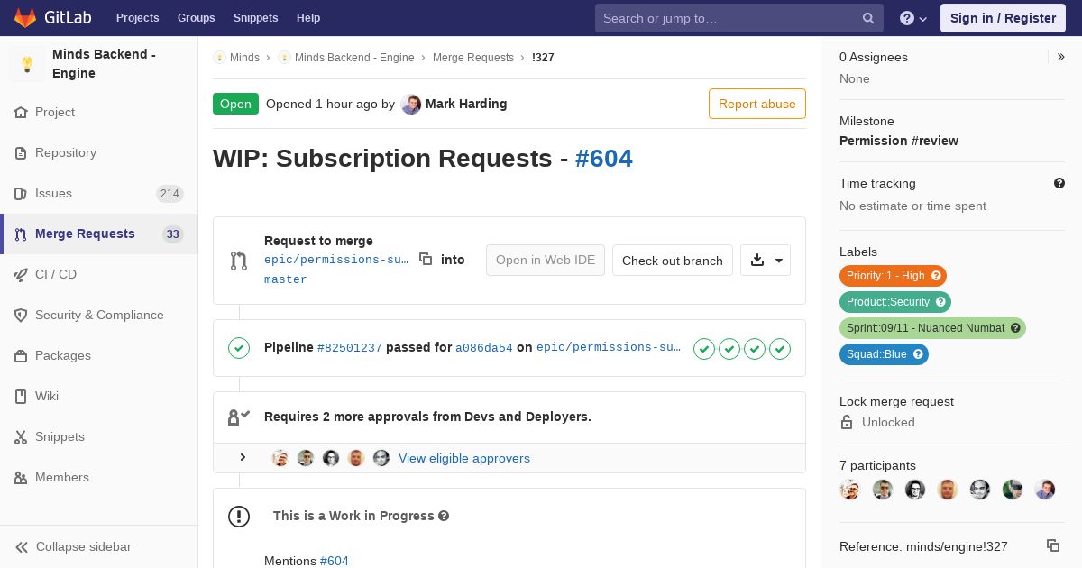Collapse sidebar via bottom control
Image resolution: width=1082 pixels, height=568 pixels.
click(x=99, y=546)
